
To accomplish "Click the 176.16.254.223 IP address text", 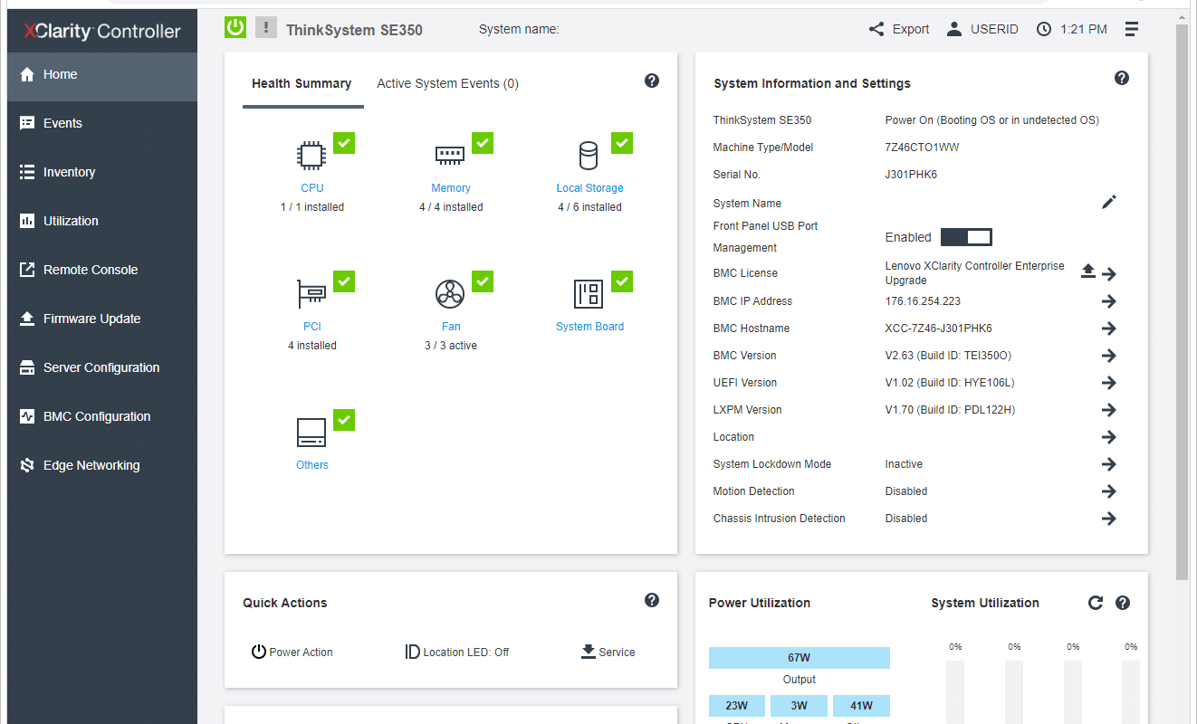I will coord(923,301).
